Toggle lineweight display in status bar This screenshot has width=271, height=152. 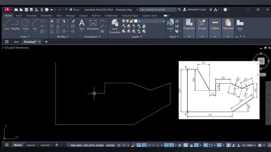coord(180,145)
